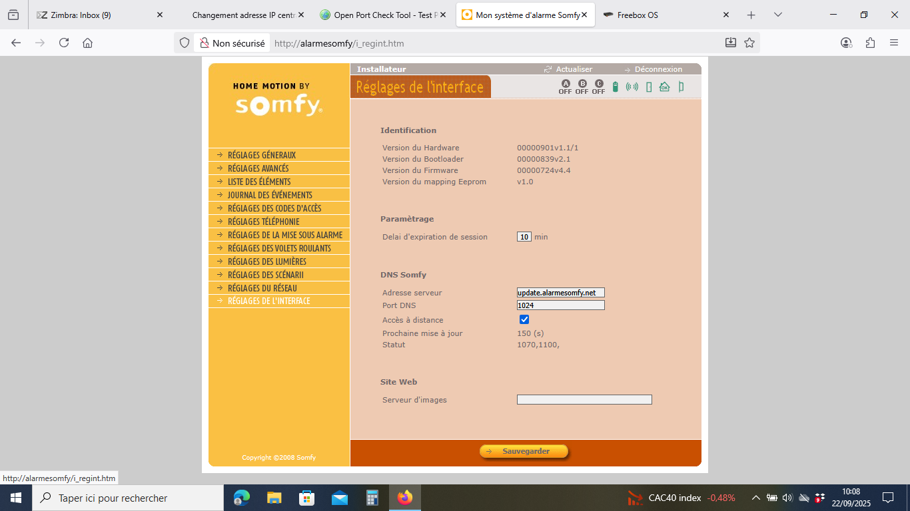Open the Windows Calculator taskbar icon

372,498
